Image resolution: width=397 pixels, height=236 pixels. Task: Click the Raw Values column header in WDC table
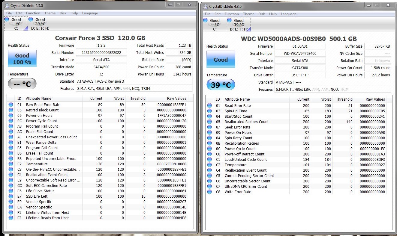pos(375,99)
